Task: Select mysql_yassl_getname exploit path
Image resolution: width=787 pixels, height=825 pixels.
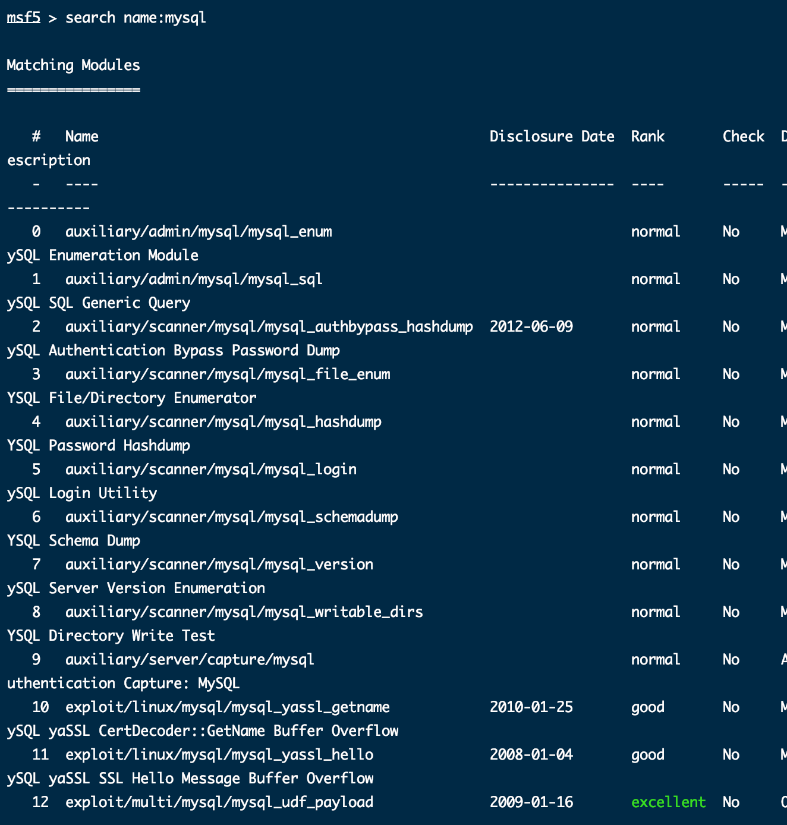Action: [228, 707]
